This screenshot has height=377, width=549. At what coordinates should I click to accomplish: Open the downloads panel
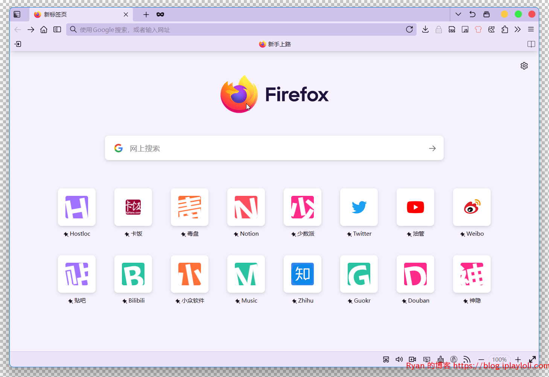click(x=425, y=30)
